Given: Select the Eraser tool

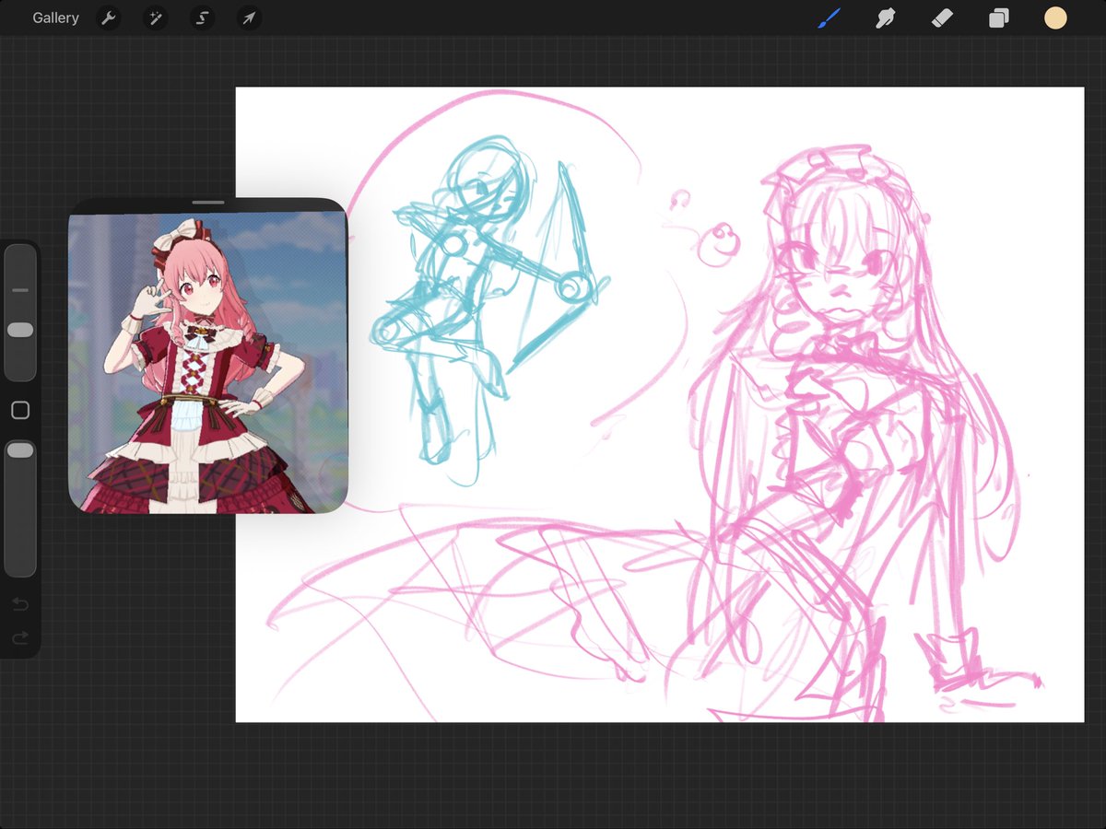Looking at the screenshot, I should (942, 18).
